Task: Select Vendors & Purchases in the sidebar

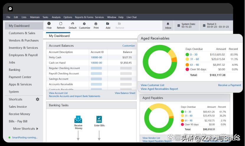Action: pyautogui.click(x=24, y=41)
